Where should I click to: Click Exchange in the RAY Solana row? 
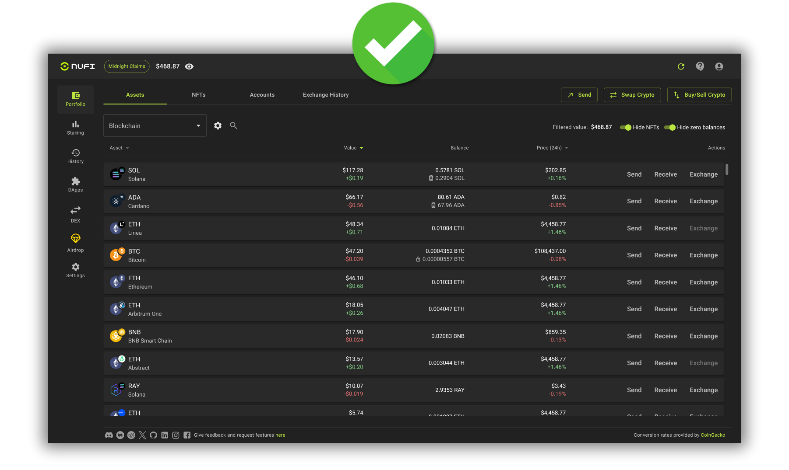point(704,390)
